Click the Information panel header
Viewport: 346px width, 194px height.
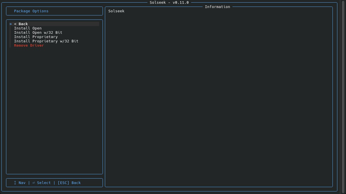(x=218, y=7)
